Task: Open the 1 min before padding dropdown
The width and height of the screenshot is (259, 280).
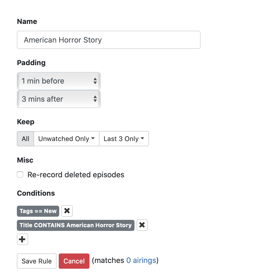Action: click(x=59, y=81)
